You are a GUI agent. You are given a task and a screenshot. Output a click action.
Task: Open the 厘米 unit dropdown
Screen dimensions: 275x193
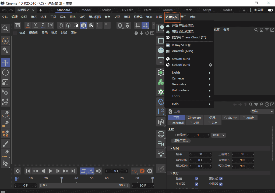tap(218, 135)
